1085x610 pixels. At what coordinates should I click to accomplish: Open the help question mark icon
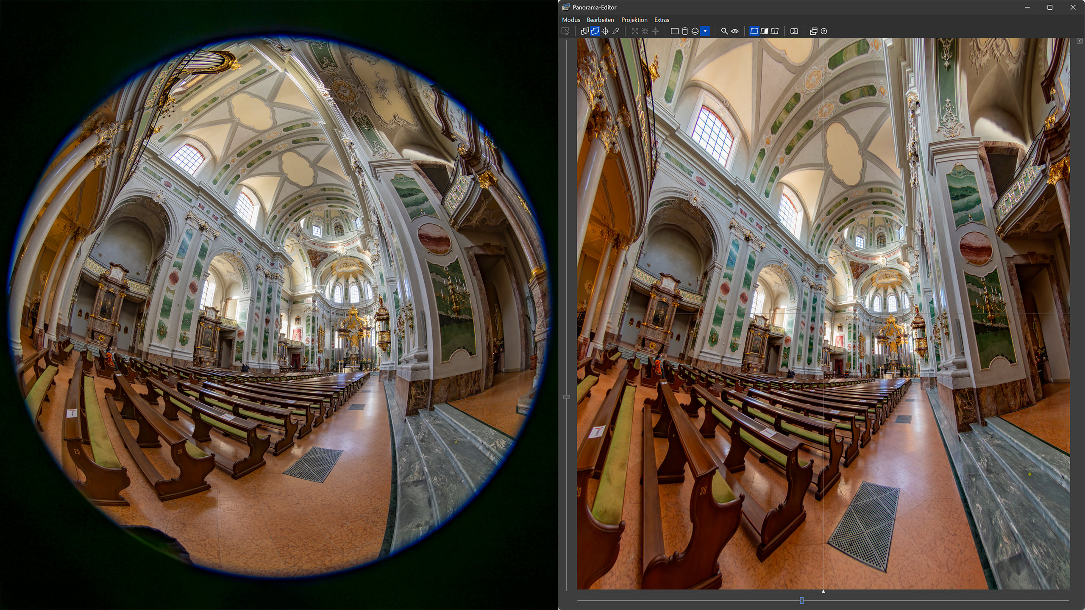[x=824, y=31]
